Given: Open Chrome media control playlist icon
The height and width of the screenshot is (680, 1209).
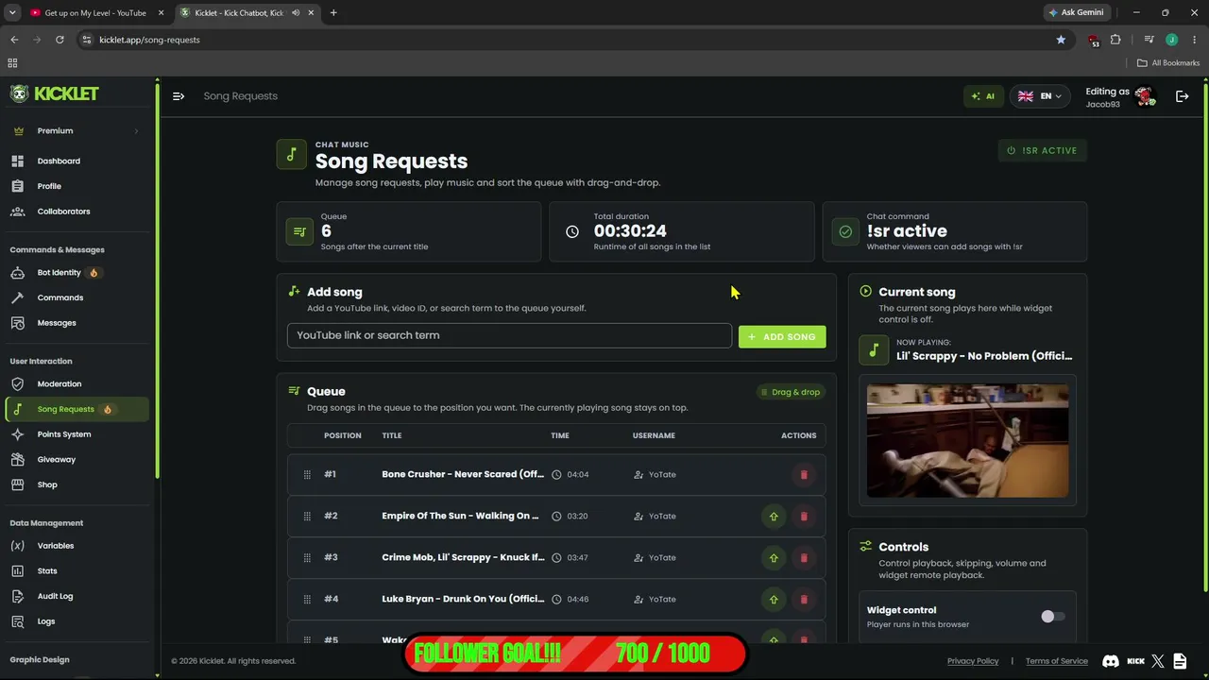Looking at the screenshot, I should pyautogui.click(x=1149, y=40).
